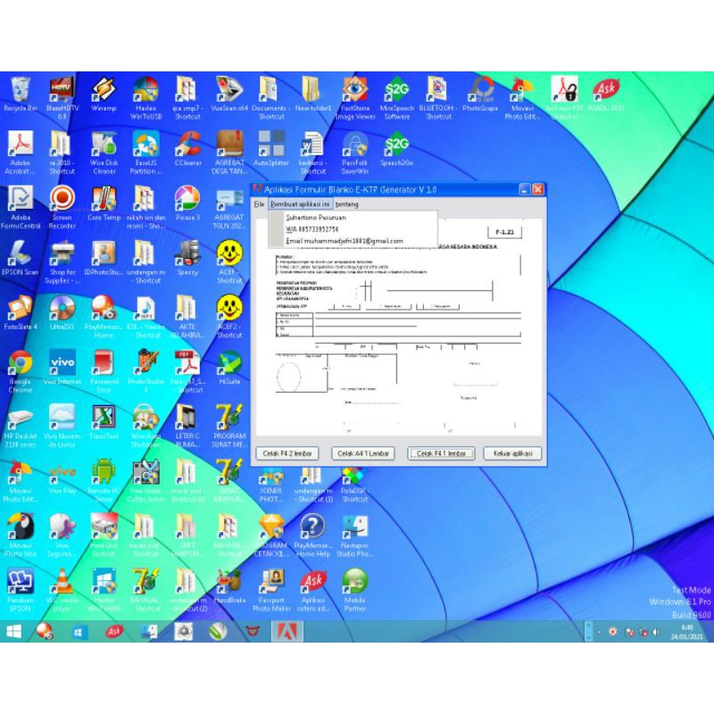
Task: Choose the Email menu entry
Action: (344, 241)
